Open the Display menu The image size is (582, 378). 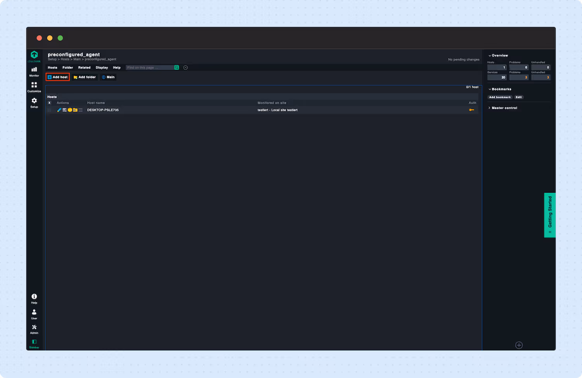(x=102, y=67)
